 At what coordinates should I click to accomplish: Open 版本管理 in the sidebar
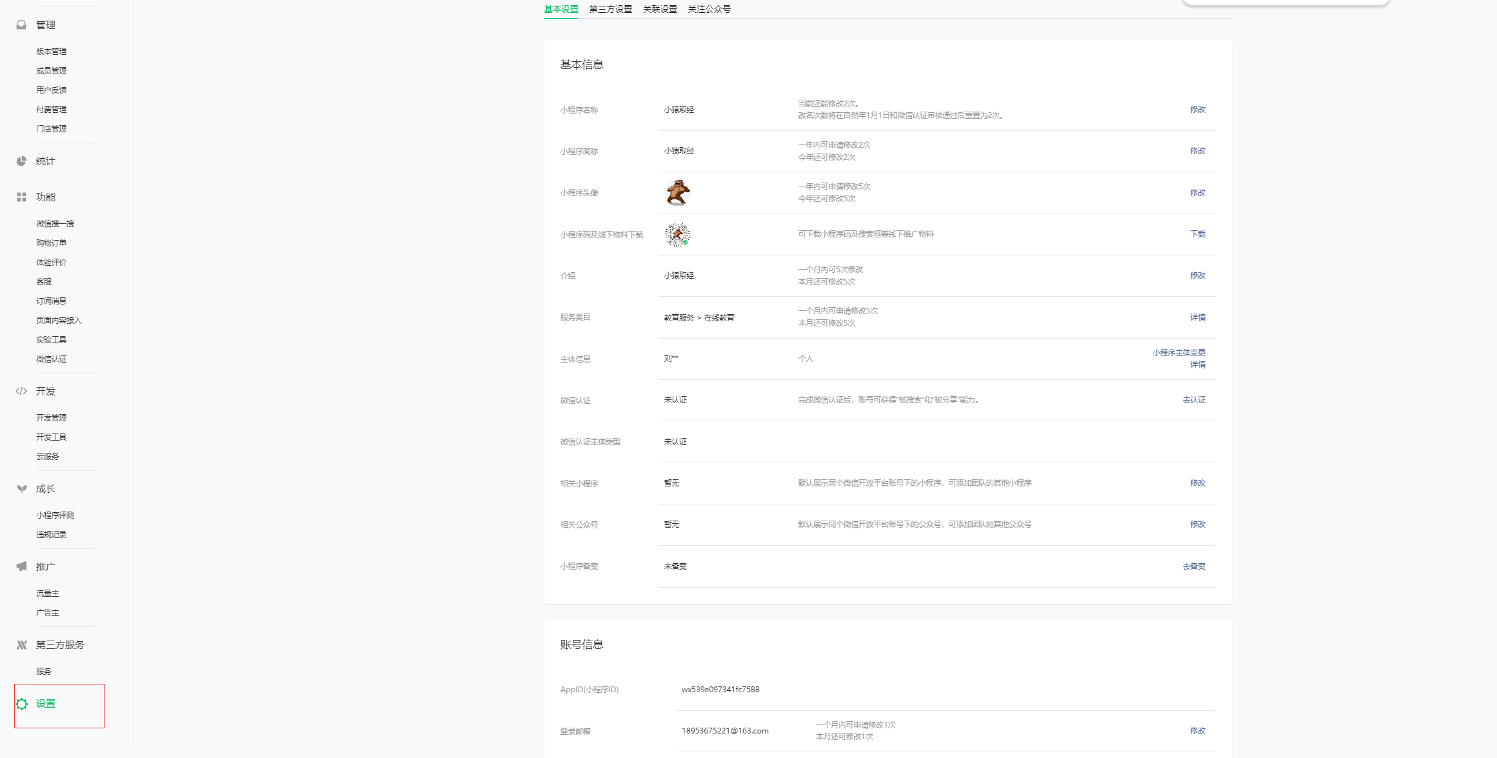point(51,51)
